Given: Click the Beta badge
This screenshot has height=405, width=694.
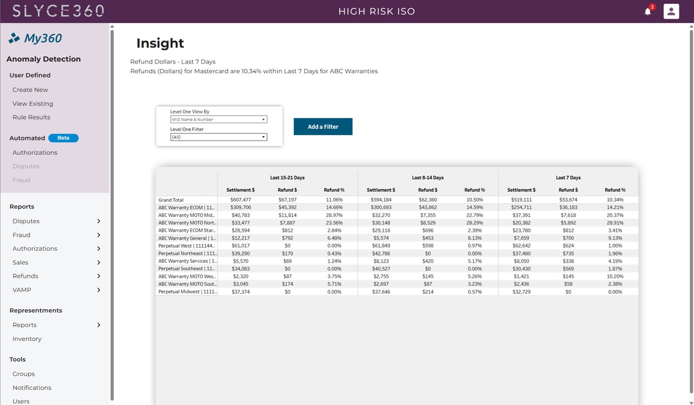Looking at the screenshot, I should pos(63,138).
